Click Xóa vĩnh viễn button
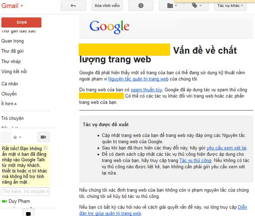 tap(107, 6)
